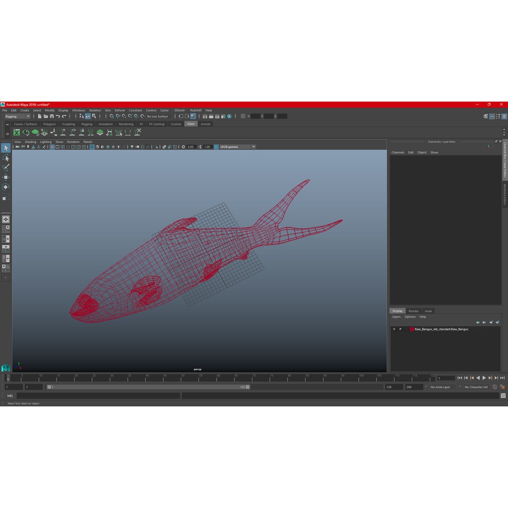
Task: Click the Save Scene disk icon
Action: click(x=52, y=116)
